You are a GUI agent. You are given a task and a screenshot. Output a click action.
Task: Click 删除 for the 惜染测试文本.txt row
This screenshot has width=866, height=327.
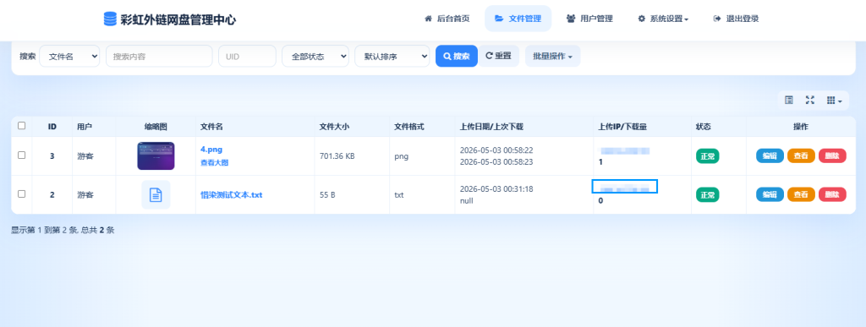[832, 194]
